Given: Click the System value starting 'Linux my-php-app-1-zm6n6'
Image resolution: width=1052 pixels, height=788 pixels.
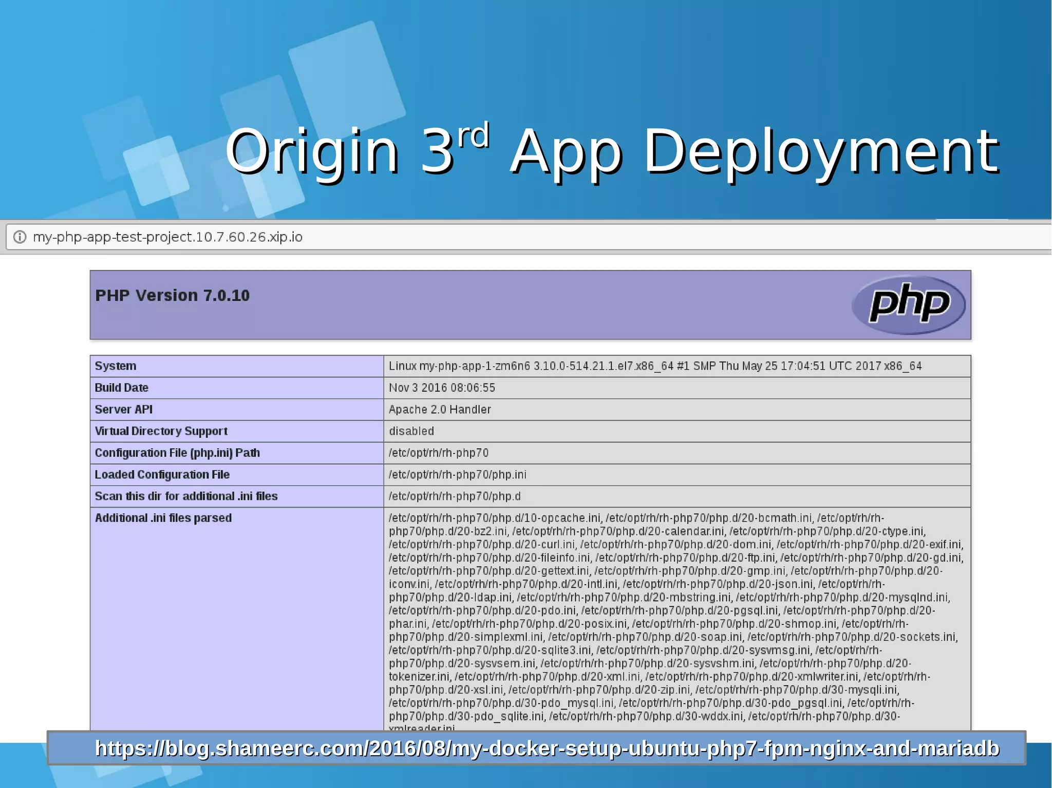Looking at the screenshot, I should click(655, 366).
